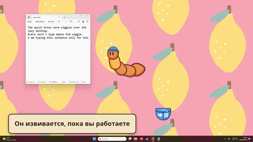Viewport: 253px width, 142px height.
Task: Click the rewrite icon beside the three dots
Action: point(71,21)
